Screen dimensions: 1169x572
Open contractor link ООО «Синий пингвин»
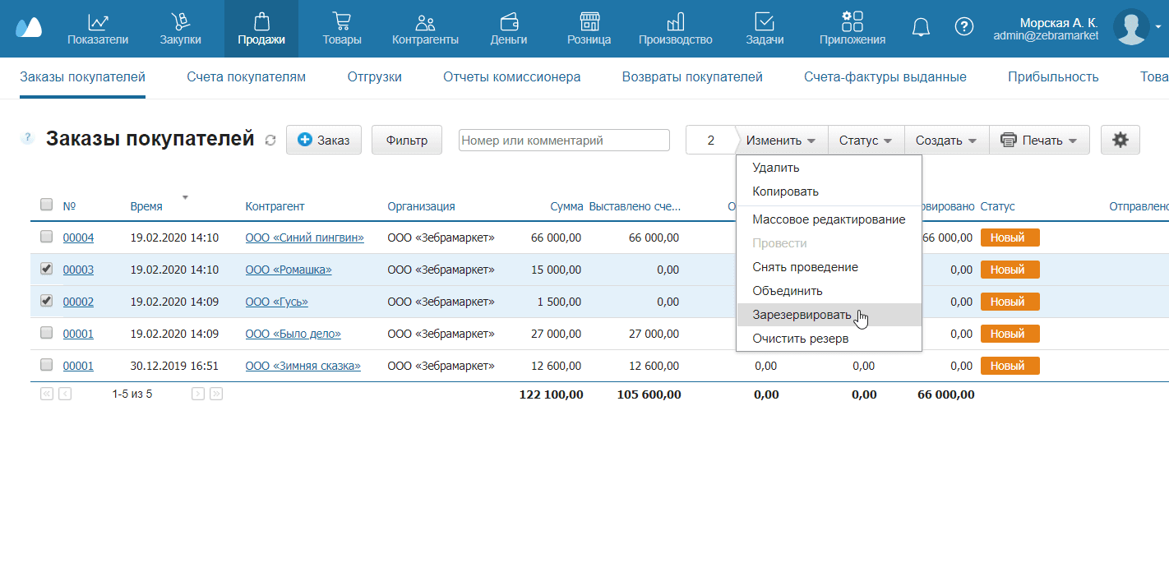304,238
